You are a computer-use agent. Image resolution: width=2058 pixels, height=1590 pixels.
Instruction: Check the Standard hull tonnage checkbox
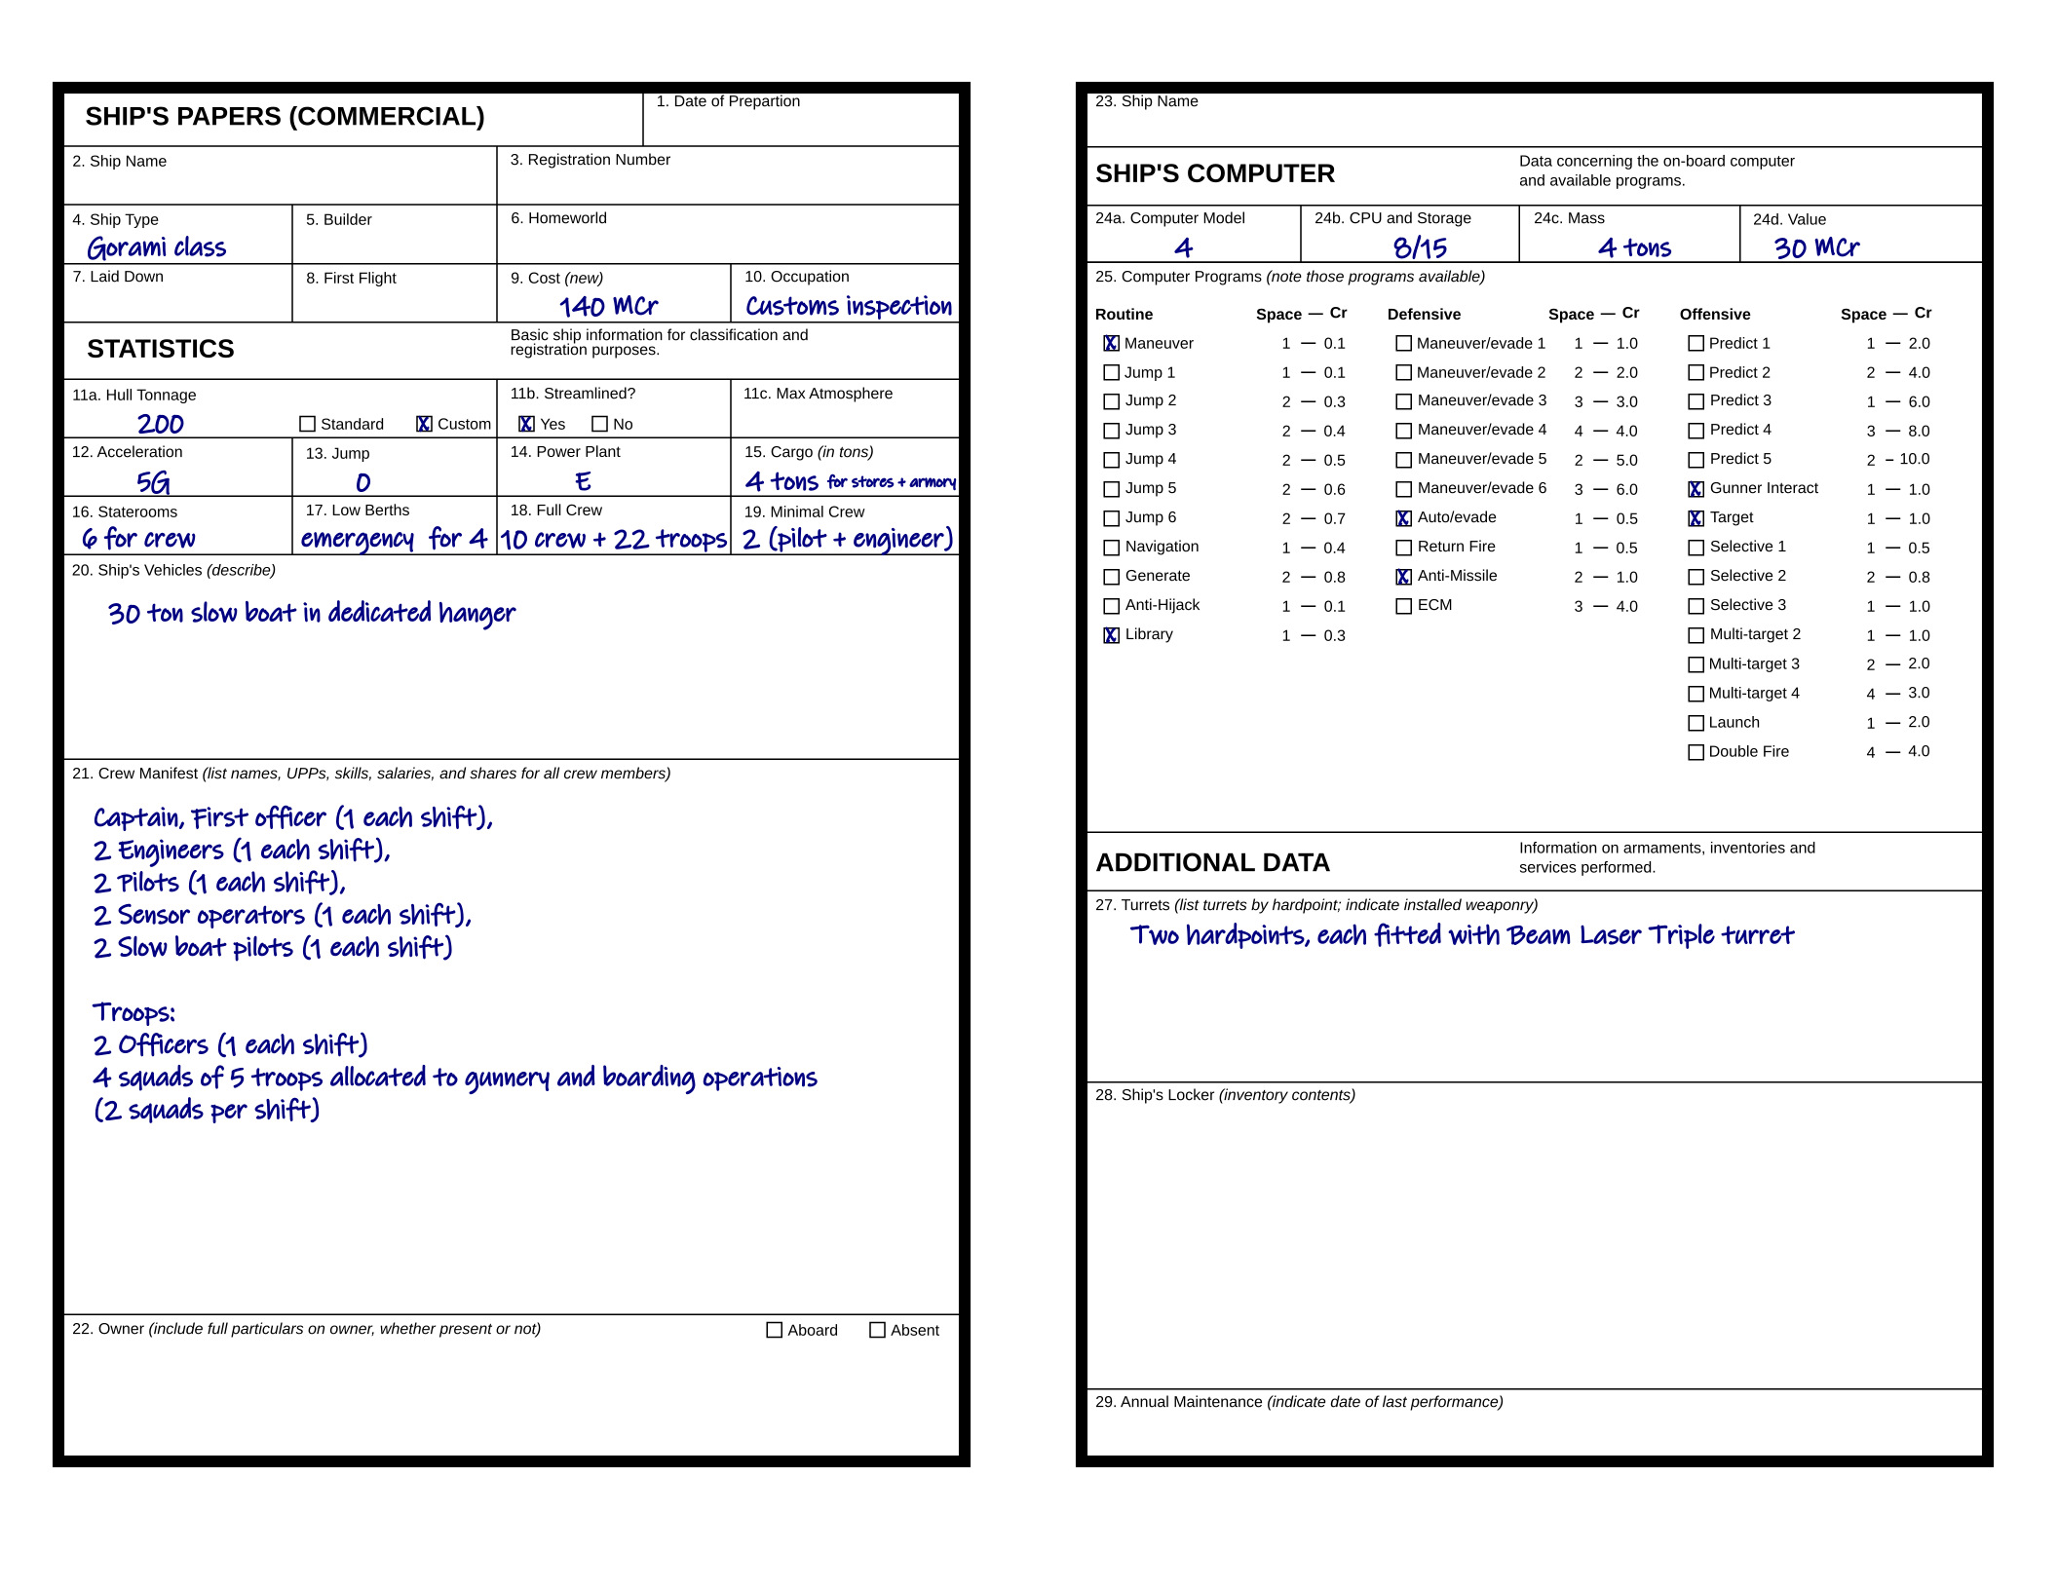click(307, 424)
